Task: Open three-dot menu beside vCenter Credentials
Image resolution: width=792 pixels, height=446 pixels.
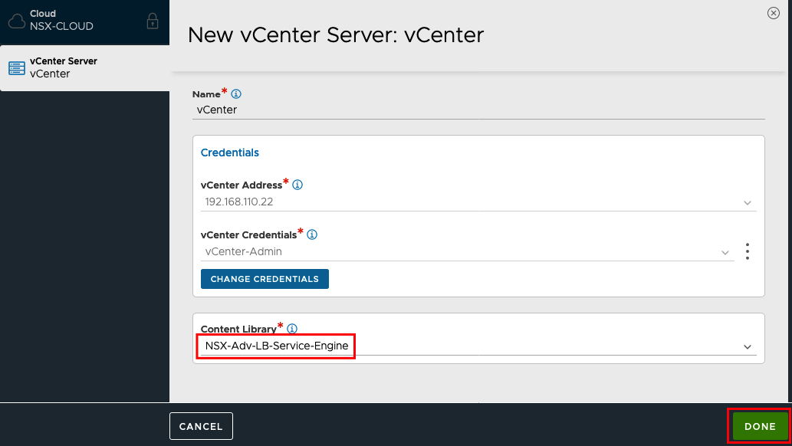Action: (748, 251)
